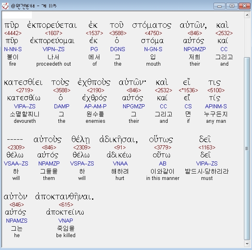Click Strong's number <91>

click(x=120, y=147)
